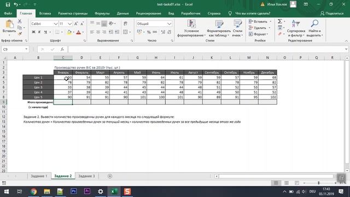This screenshot has width=350, height=197.
Task: Open Условное форматирование menu
Action: (191, 28)
